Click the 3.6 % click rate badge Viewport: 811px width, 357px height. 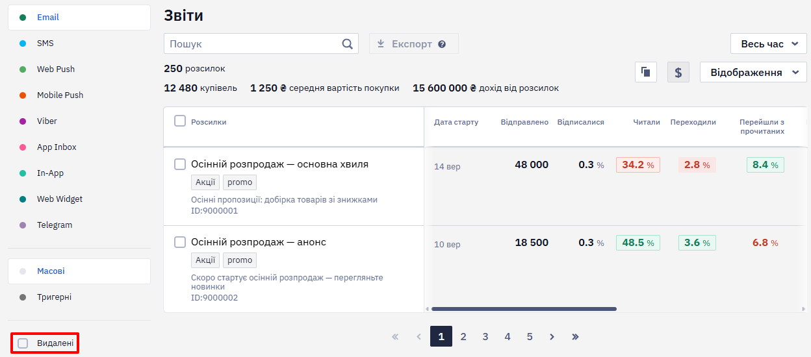(697, 243)
